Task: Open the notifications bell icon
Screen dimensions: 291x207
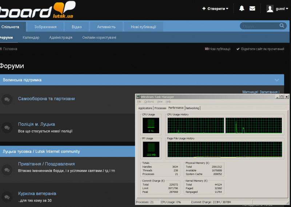Action: pos(242,8)
